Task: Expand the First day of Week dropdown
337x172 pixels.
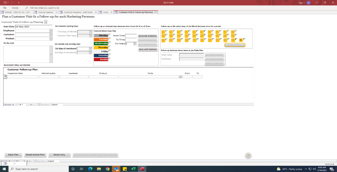Action: coord(91,32)
